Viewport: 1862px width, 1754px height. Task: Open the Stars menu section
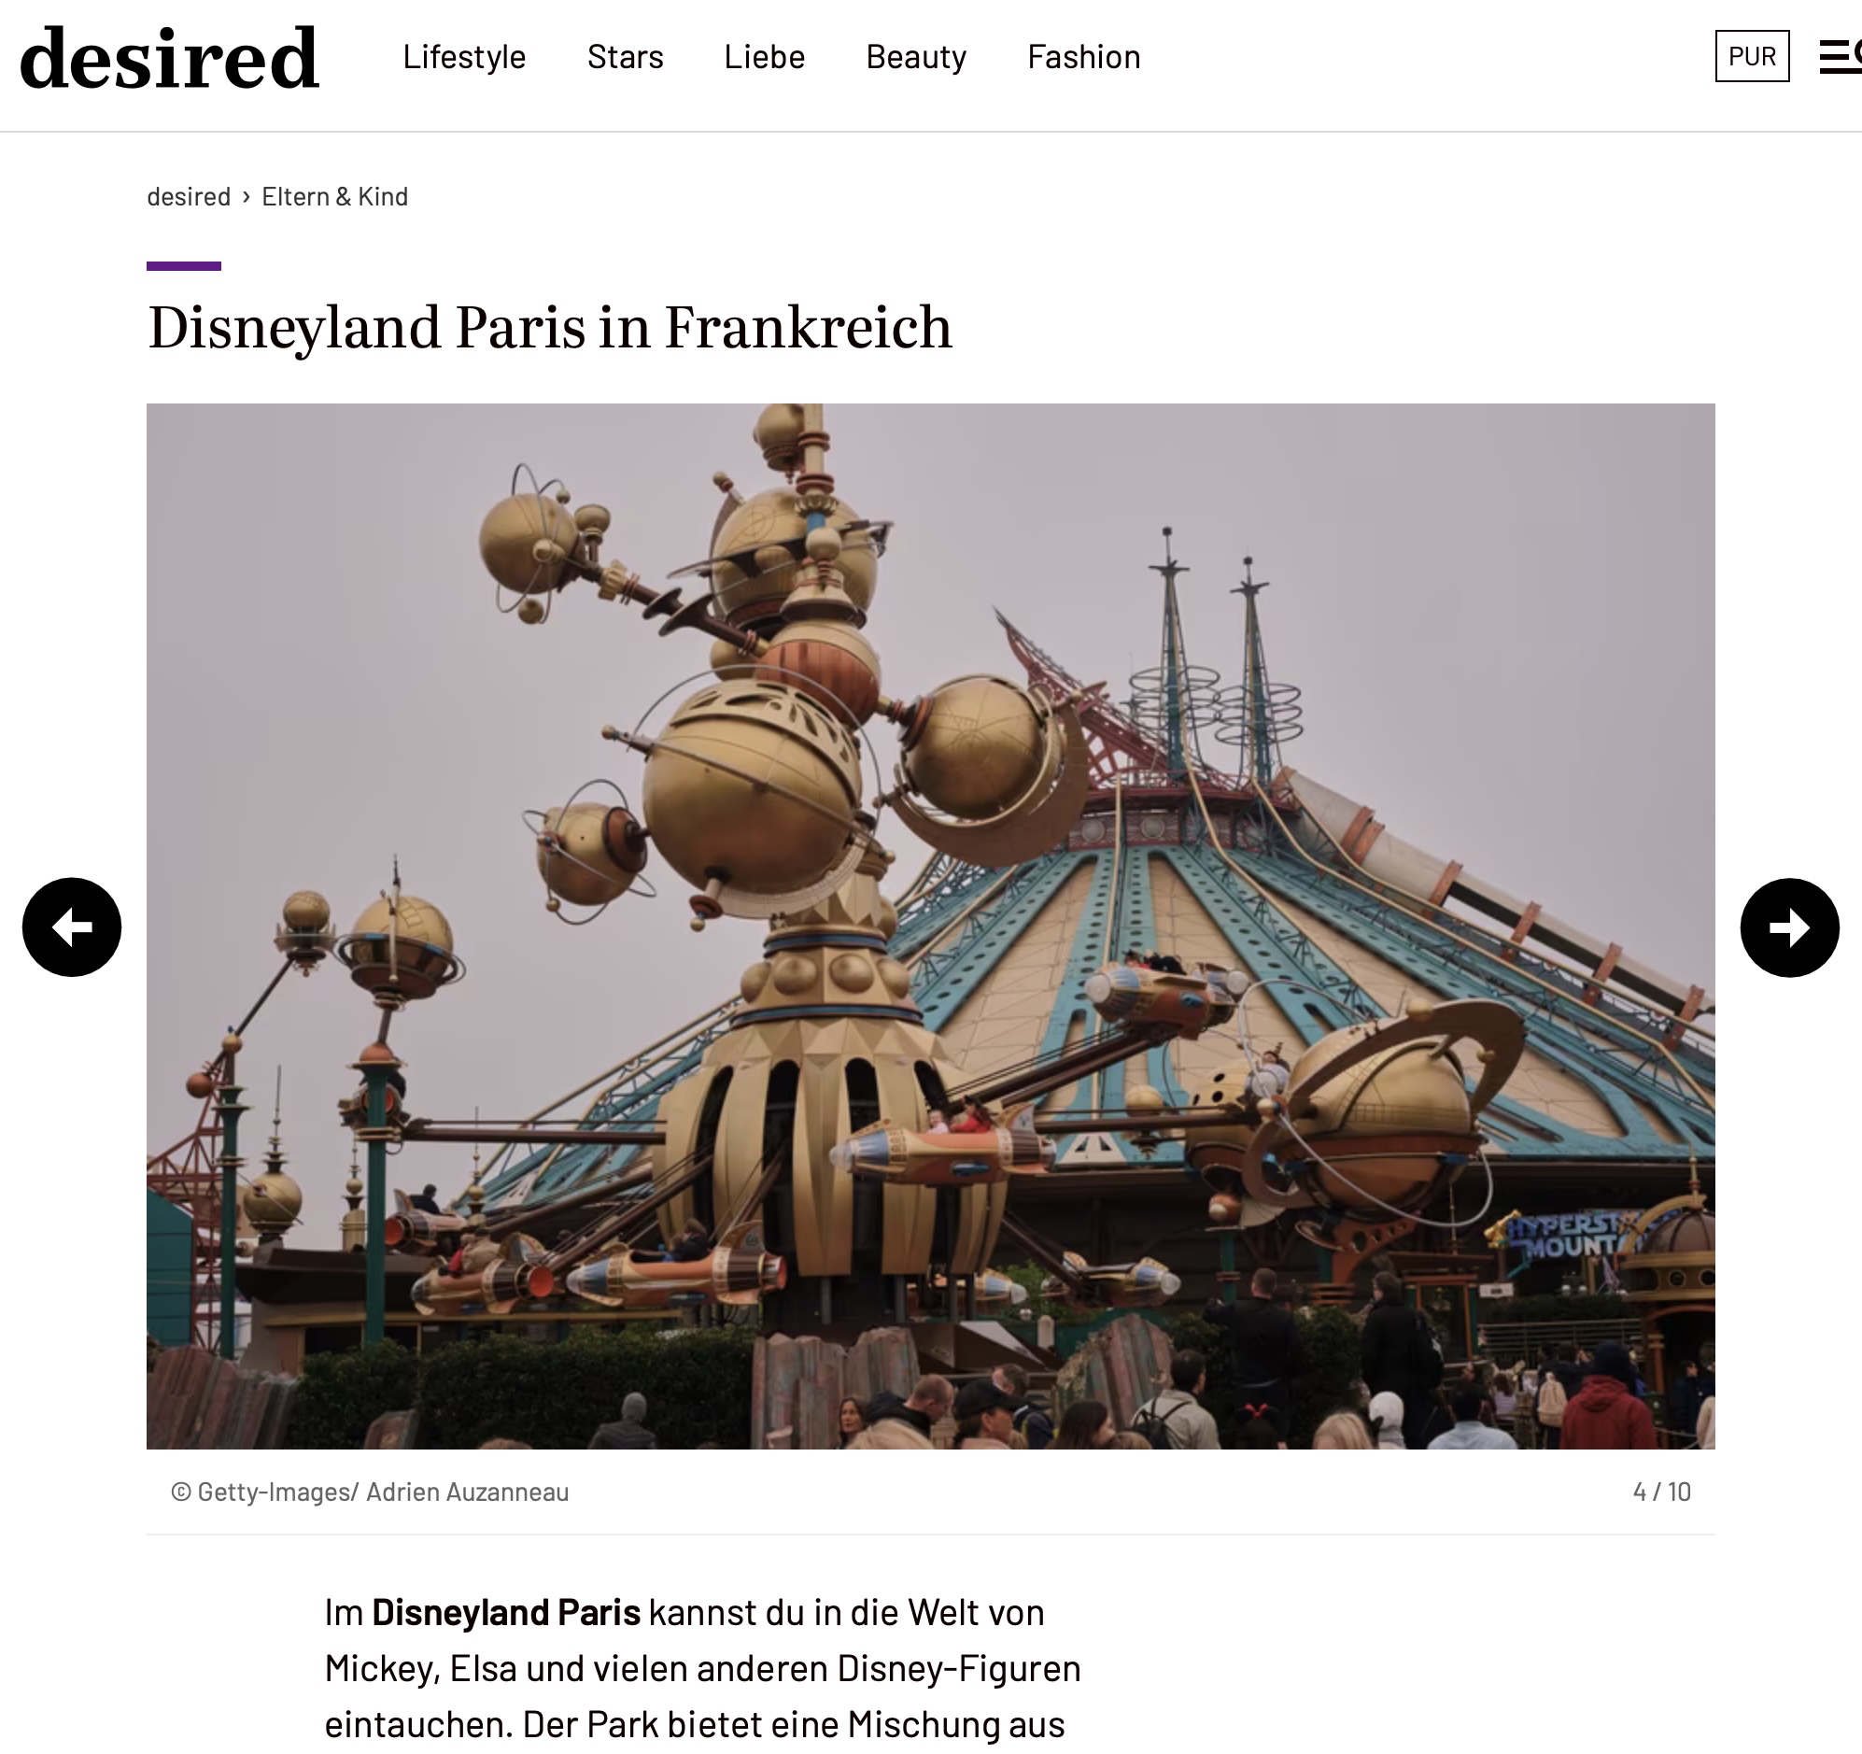626,57
